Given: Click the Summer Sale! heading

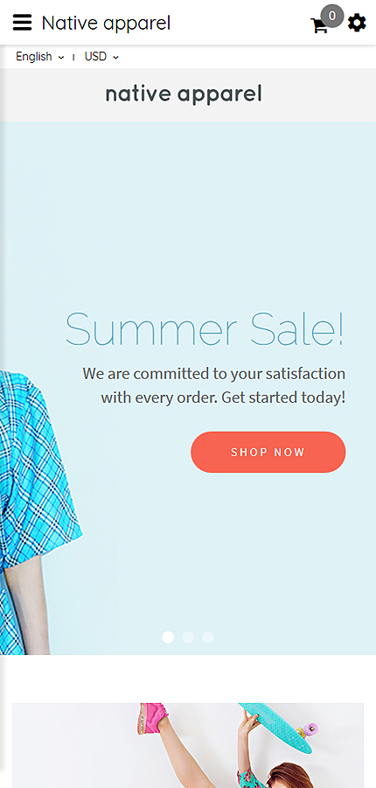Looking at the screenshot, I should [x=205, y=329].
